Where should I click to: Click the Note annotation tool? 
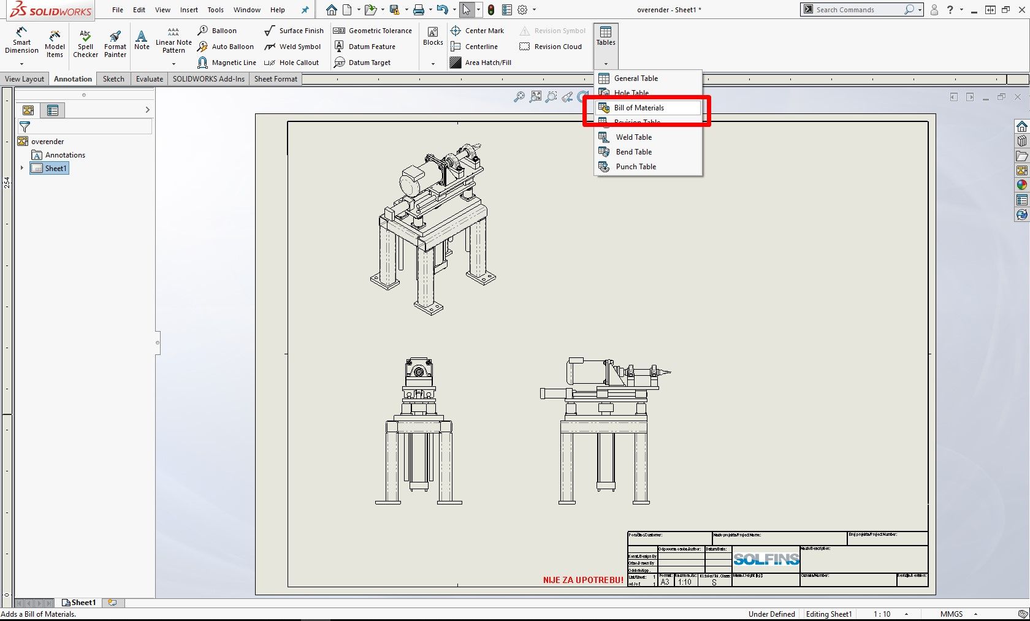[x=142, y=40]
